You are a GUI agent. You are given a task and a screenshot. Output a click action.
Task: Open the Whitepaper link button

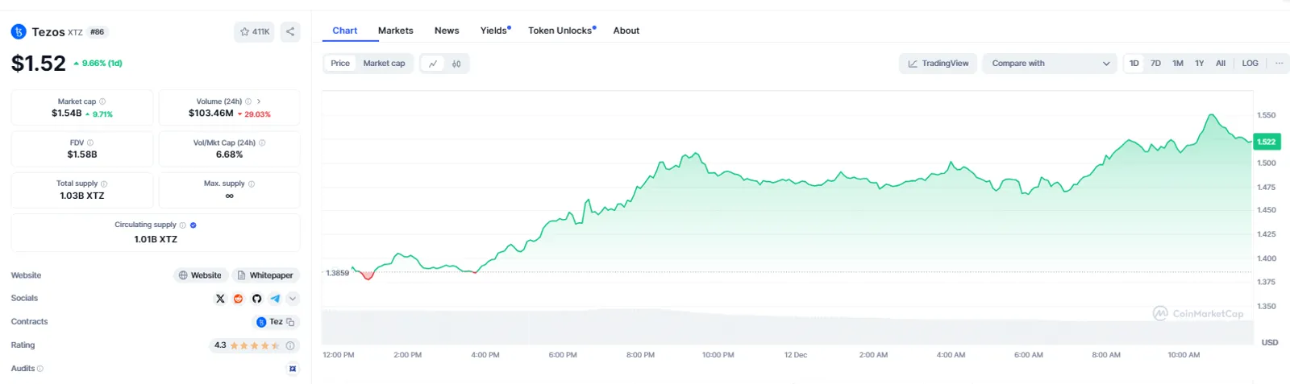coord(265,275)
